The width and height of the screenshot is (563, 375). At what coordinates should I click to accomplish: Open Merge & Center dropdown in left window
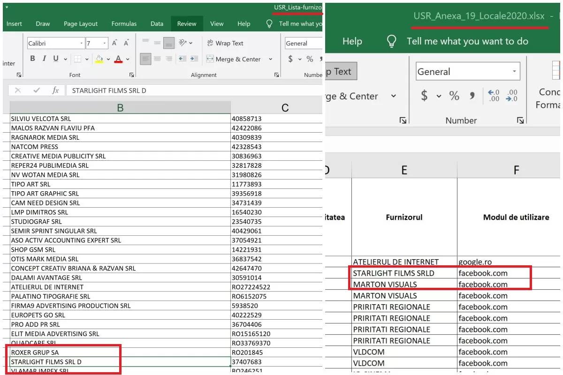(270, 59)
